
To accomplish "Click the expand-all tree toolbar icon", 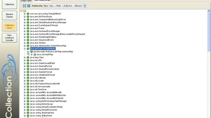I will click(24, 6).
